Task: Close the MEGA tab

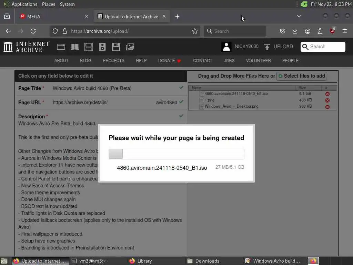Action: point(87,16)
